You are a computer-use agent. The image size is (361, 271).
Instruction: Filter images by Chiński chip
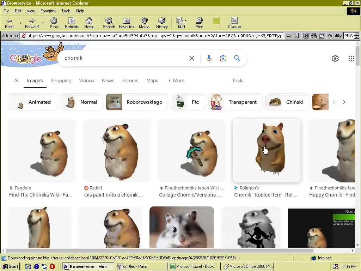point(287,102)
